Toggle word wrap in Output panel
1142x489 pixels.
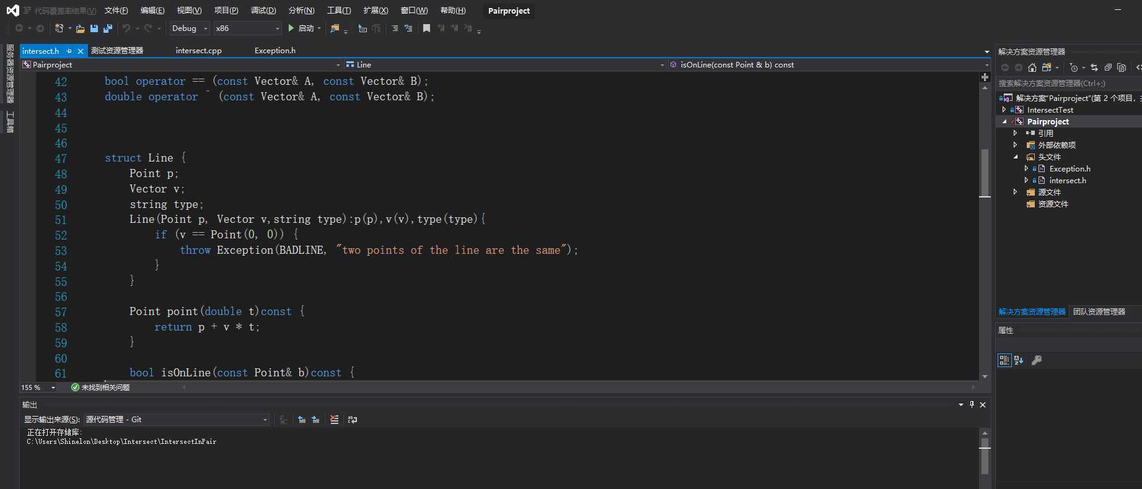353,420
